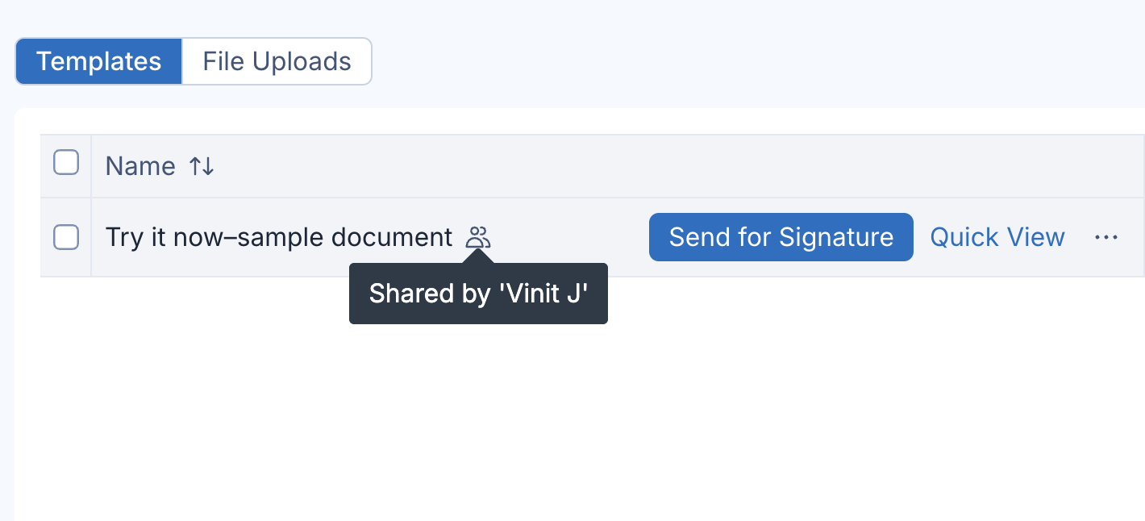Expand row actions using the ellipsis icon

pyautogui.click(x=1106, y=237)
